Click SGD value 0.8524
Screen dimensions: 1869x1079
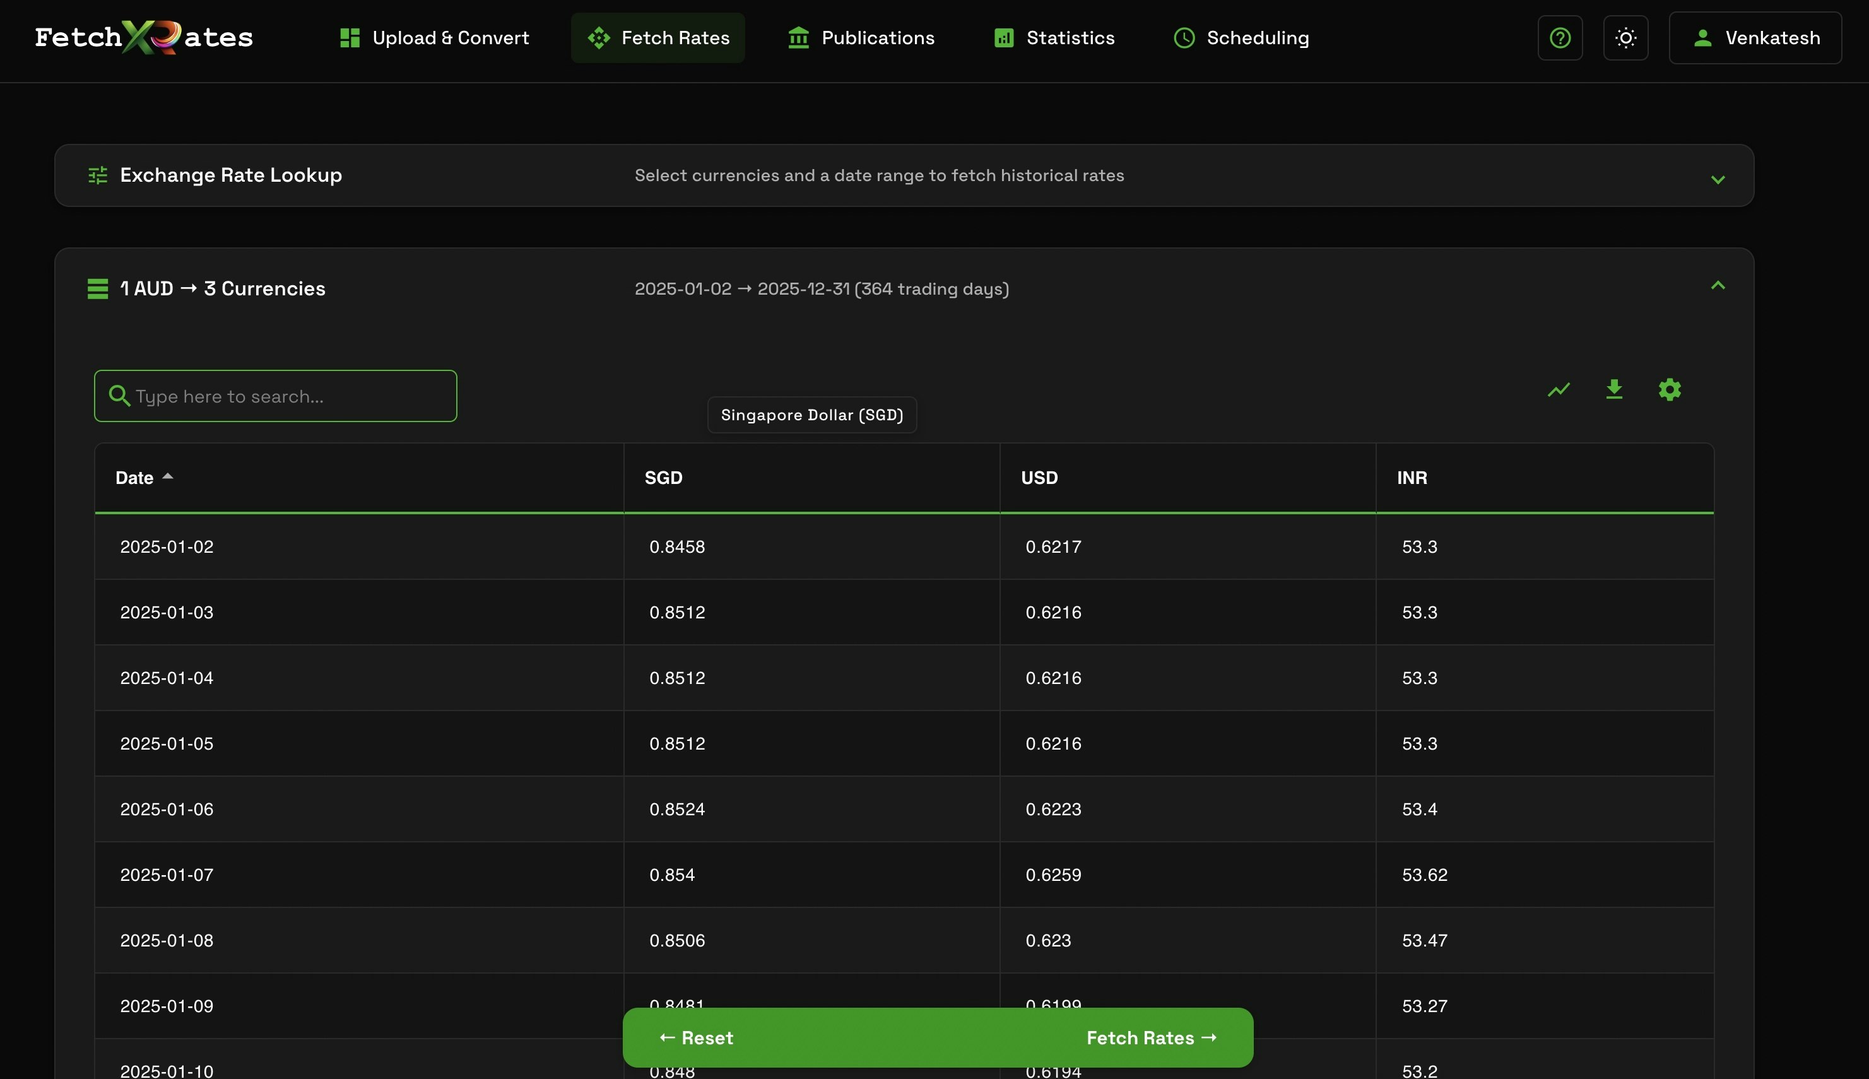(x=676, y=809)
